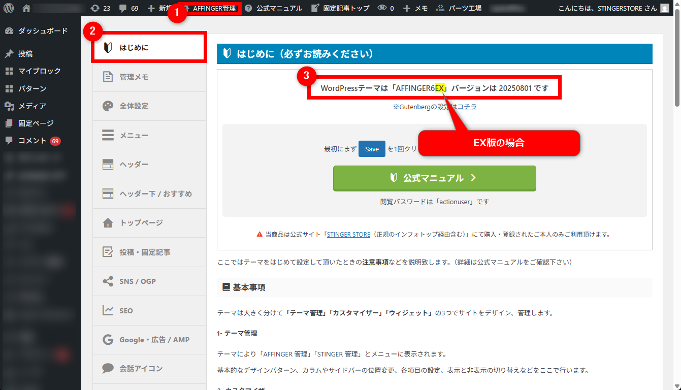Click the 1- テーマ管理 subheading

pyautogui.click(x=237, y=334)
